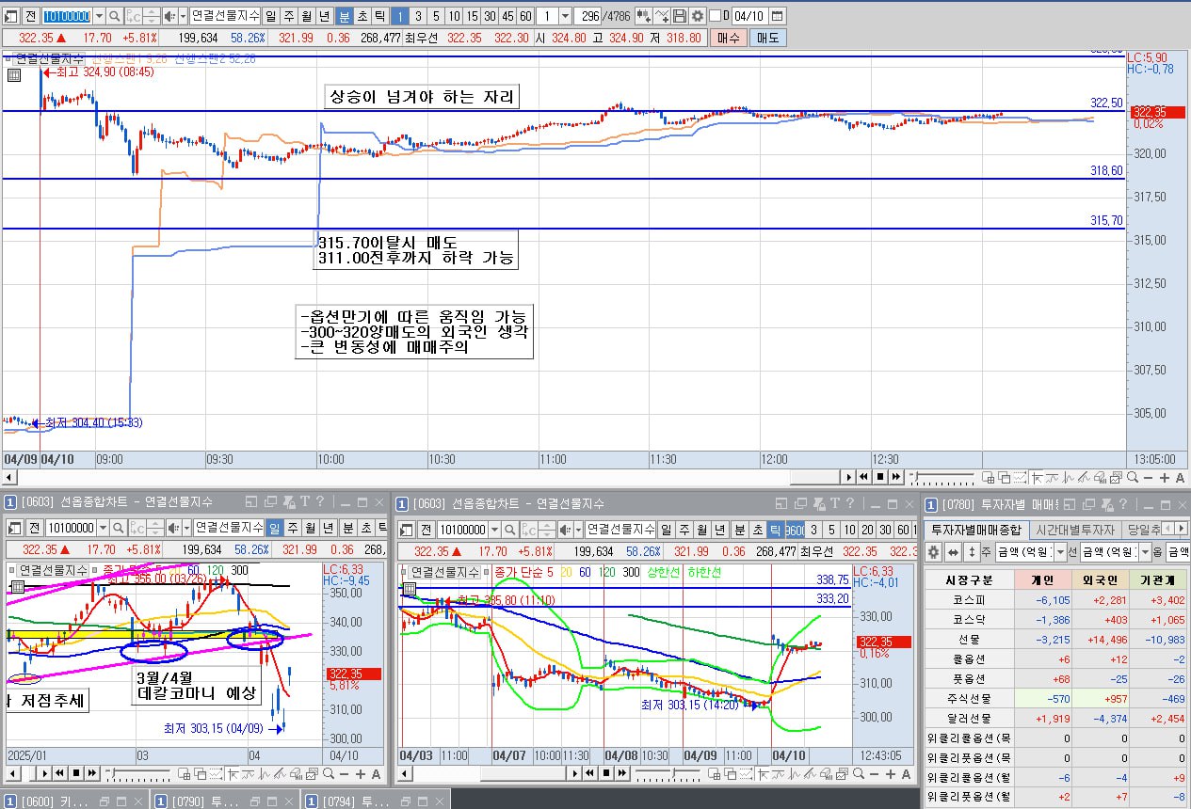Click the window-detach icon in tick chart title bar

(800, 503)
